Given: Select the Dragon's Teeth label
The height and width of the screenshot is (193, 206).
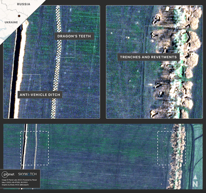Looking at the screenshot, I should [x=74, y=36].
